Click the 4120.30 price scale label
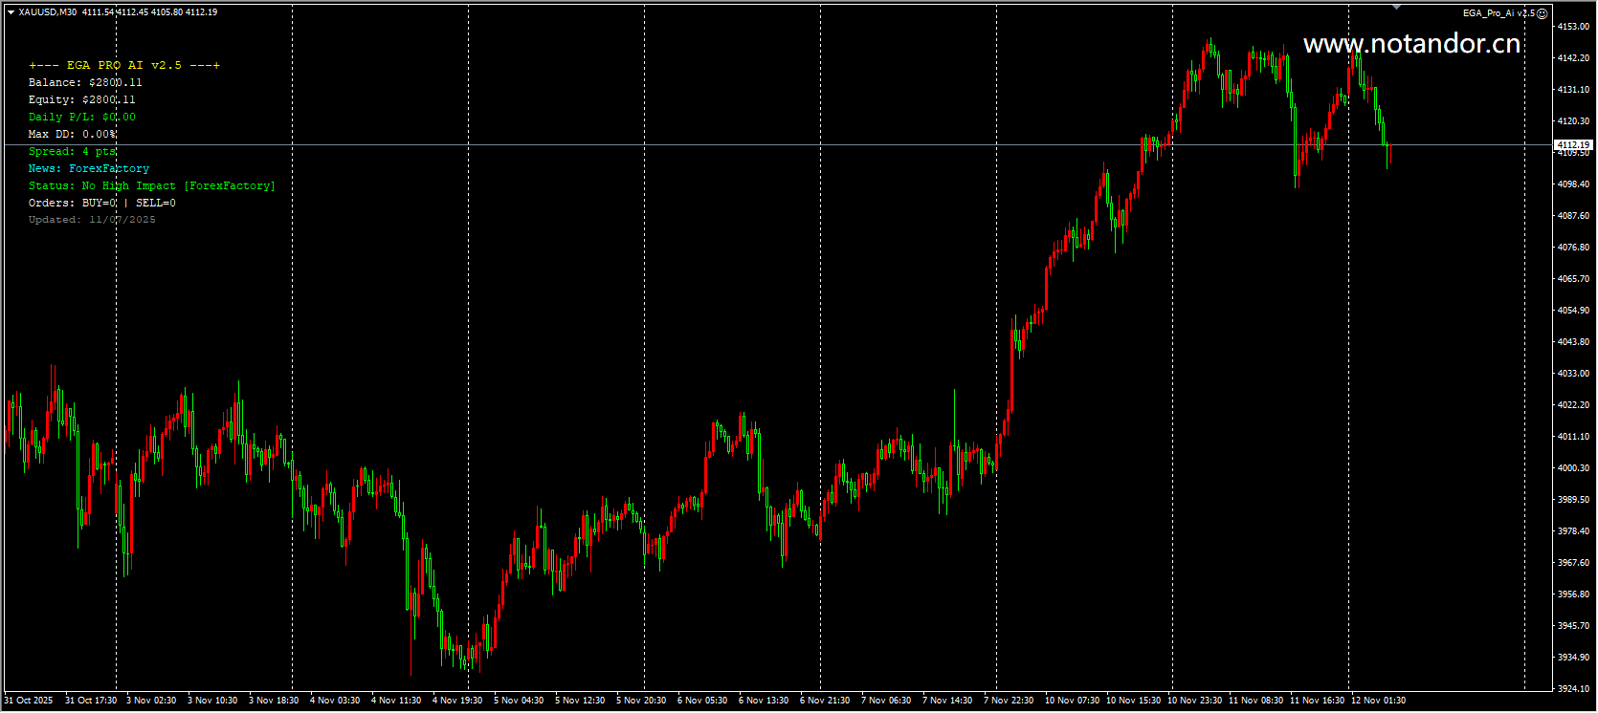 1573,121
